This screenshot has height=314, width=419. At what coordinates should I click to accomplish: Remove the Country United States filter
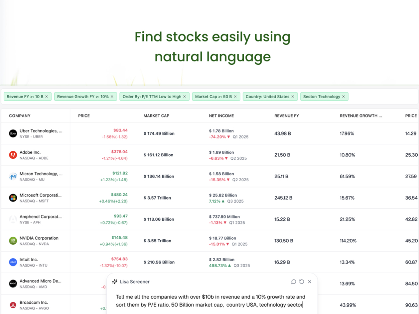[293, 97]
